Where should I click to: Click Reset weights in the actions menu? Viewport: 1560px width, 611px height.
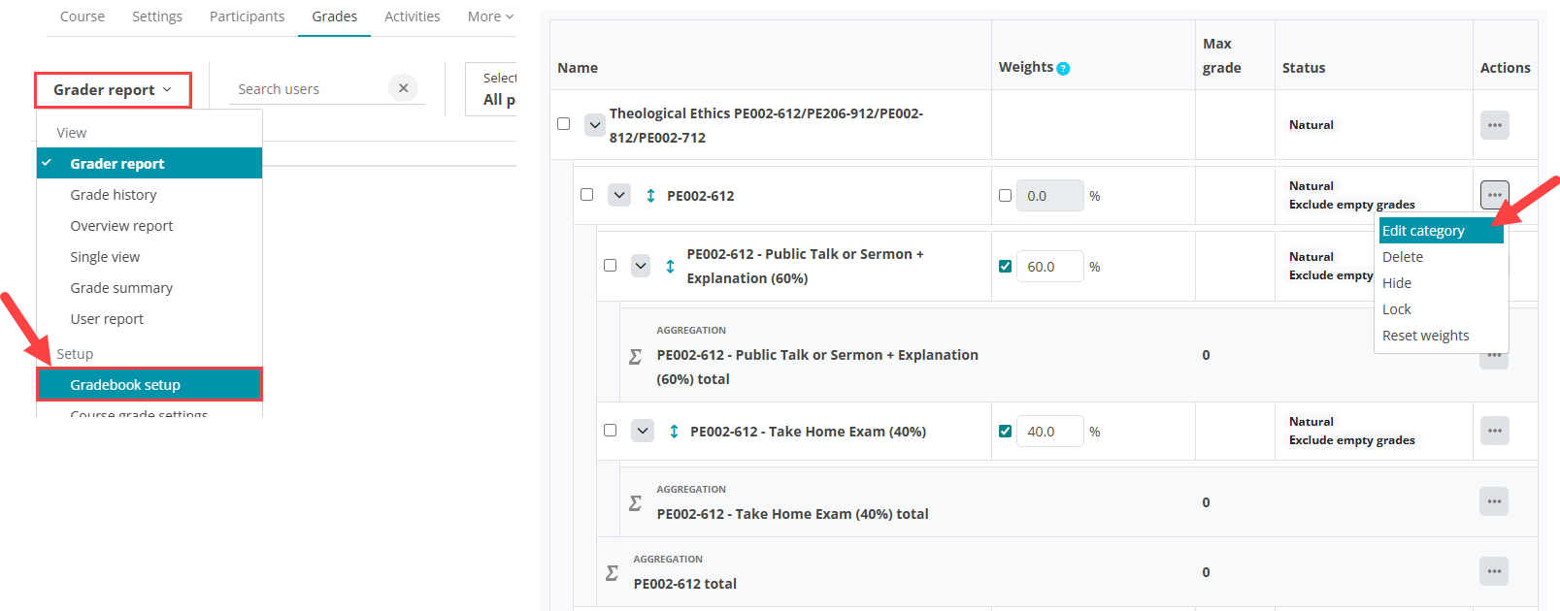(1425, 336)
